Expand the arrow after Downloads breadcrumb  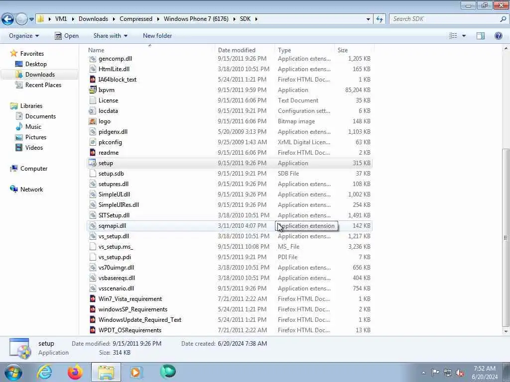[x=114, y=19]
